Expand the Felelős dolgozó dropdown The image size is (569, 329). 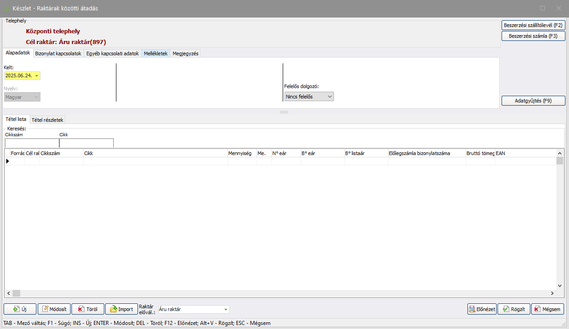[329, 97]
